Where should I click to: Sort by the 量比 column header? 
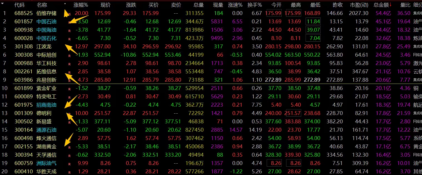(405, 5)
